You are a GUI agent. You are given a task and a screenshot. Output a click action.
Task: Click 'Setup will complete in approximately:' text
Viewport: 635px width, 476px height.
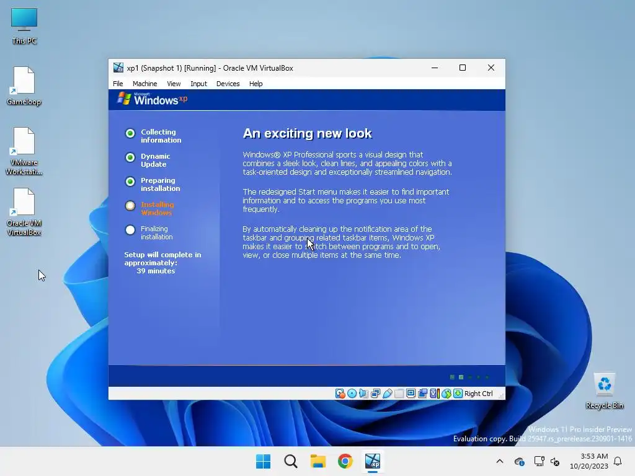[x=163, y=258]
